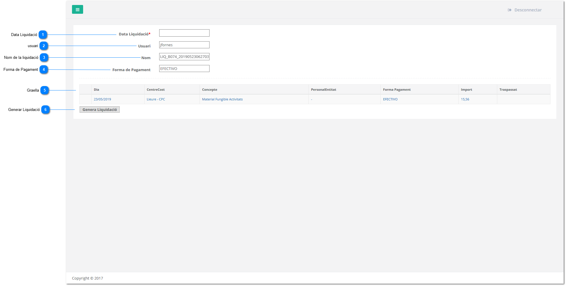Focus the Usuari text field
Viewport: 566px width, 286px height.
pos(184,45)
